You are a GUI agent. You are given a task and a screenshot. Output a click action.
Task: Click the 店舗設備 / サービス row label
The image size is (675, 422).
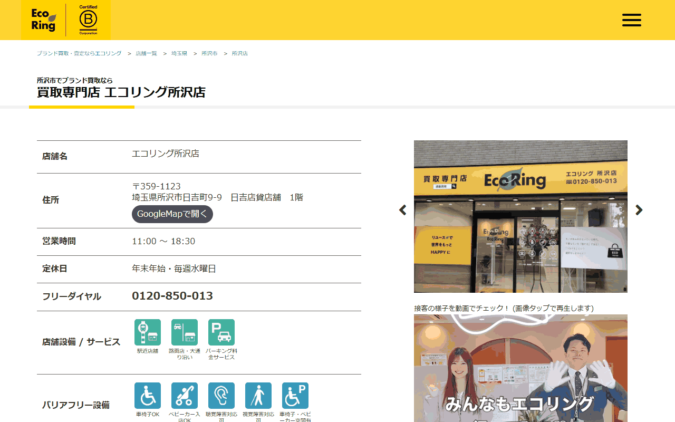[x=81, y=342]
